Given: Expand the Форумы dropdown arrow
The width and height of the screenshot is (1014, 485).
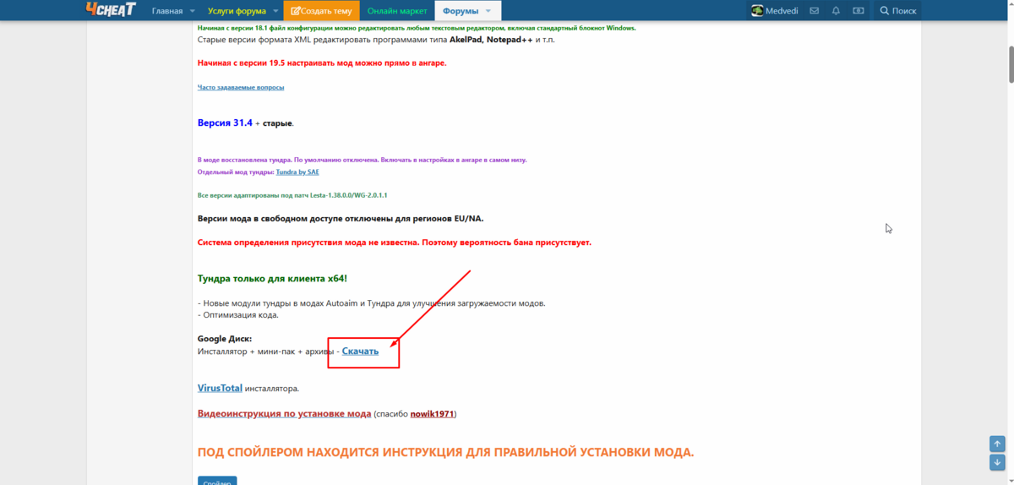Looking at the screenshot, I should click(x=488, y=11).
